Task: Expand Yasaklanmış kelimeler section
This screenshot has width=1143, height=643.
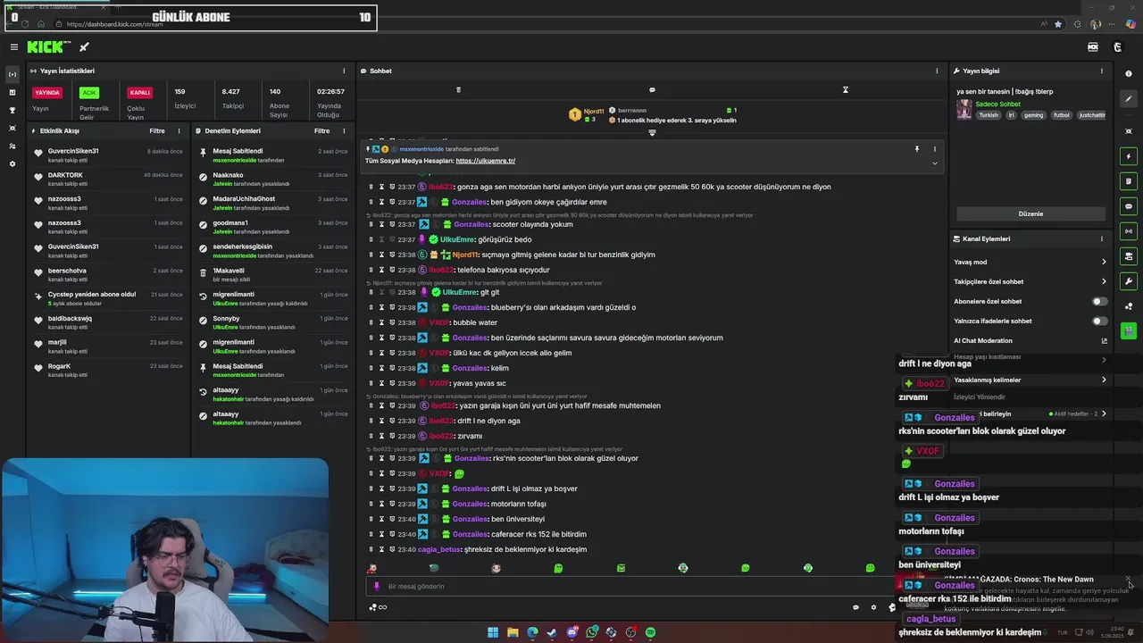Action: tap(1104, 380)
